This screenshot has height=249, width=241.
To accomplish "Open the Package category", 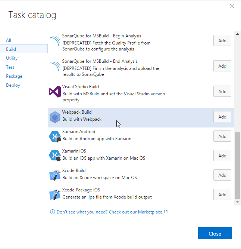I will 14,76.
